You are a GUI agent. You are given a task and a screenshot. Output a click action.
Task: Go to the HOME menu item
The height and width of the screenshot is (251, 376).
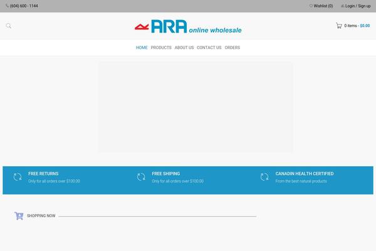tap(142, 48)
